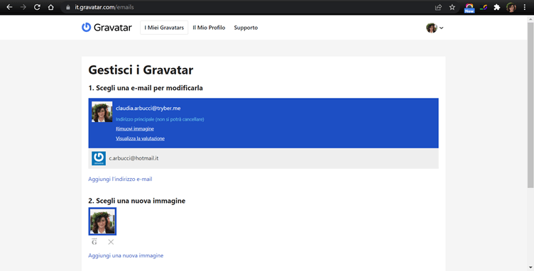Go back using browser back arrow
Viewport: 534px width, 271px height.
point(9,7)
